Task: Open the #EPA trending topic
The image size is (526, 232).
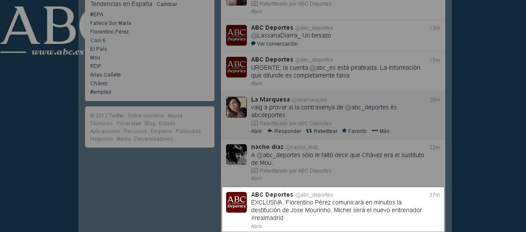Action: click(x=97, y=15)
